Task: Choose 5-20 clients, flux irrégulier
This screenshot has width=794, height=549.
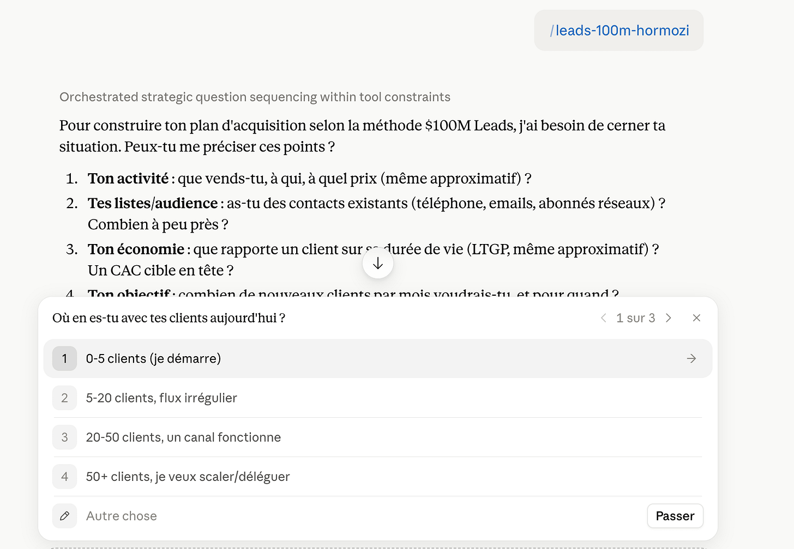Action: point(378,398)
